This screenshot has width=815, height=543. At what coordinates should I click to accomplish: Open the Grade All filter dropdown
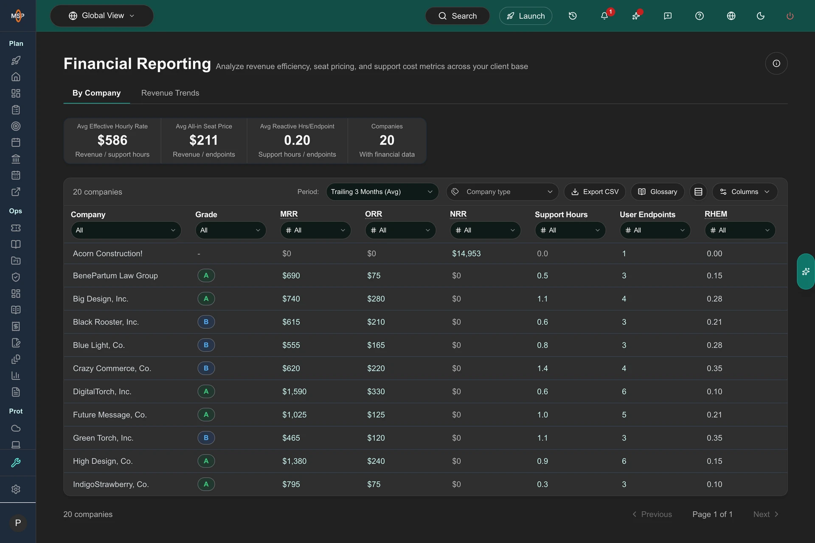[230, 230]
